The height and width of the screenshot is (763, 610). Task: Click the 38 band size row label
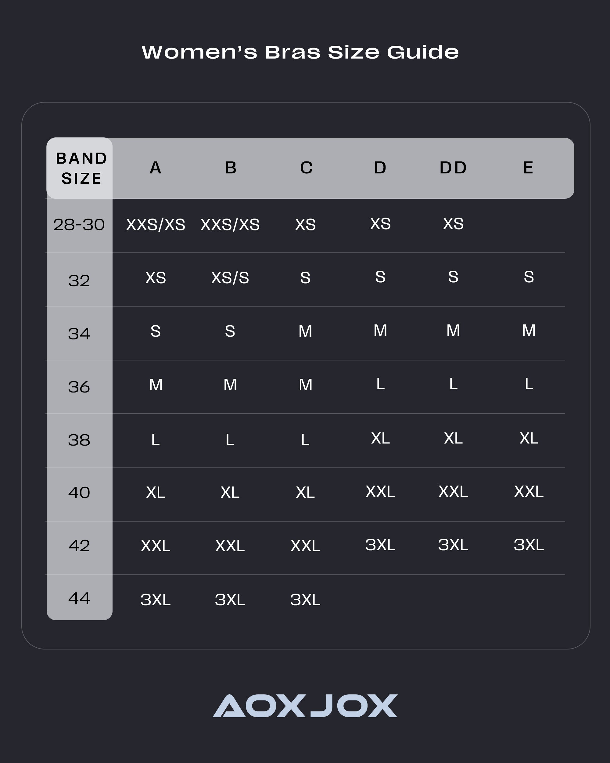tap(79, 440)
